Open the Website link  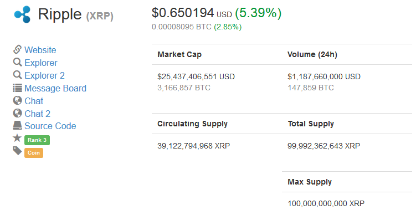(40, 50)
